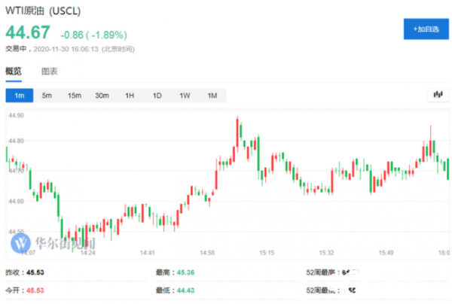Add WTI crude to watchlist with +加自选

coord(426,29)
